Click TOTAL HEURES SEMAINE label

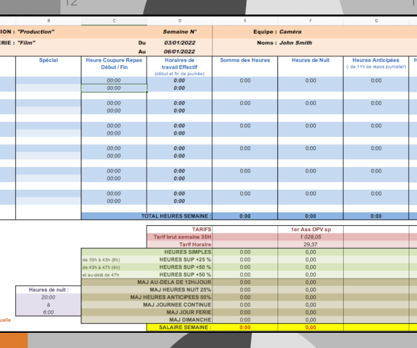tap(176, 216)
